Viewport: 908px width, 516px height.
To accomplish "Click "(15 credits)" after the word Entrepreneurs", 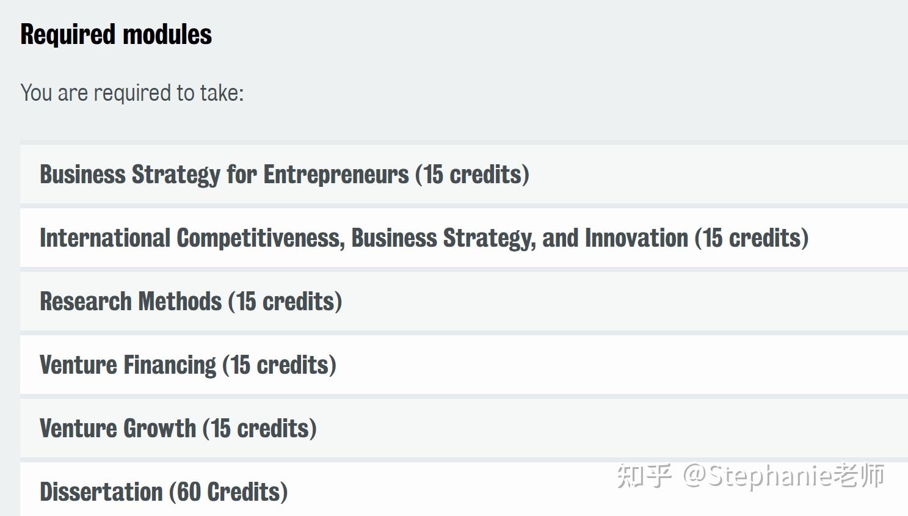I will (472, 175).
